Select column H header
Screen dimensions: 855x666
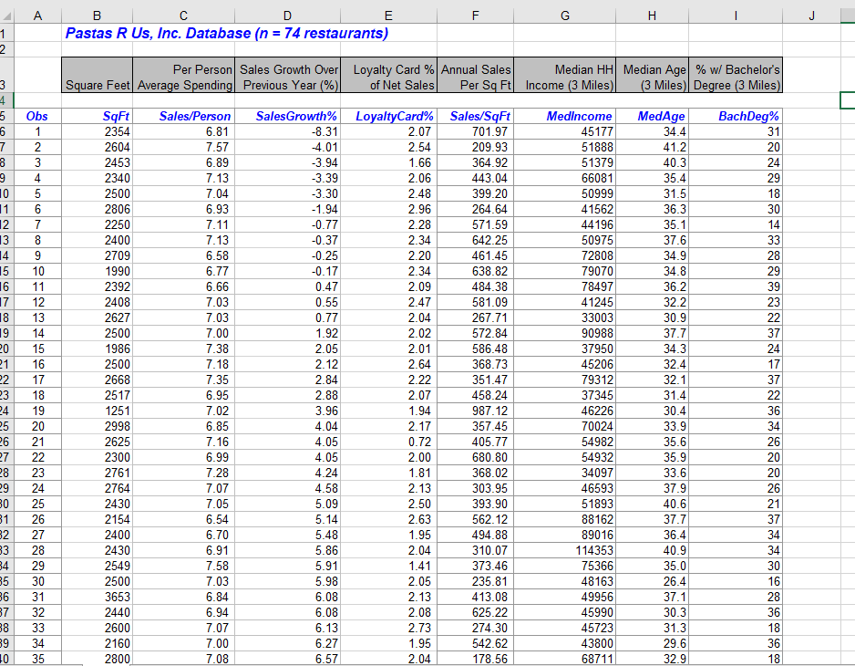[652, 16]
